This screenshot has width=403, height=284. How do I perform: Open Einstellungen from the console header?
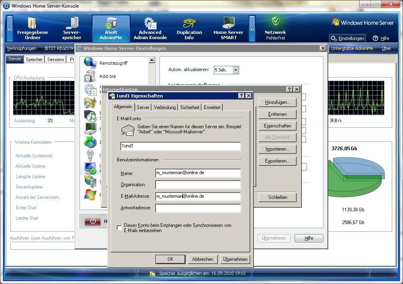click(347, 38)
